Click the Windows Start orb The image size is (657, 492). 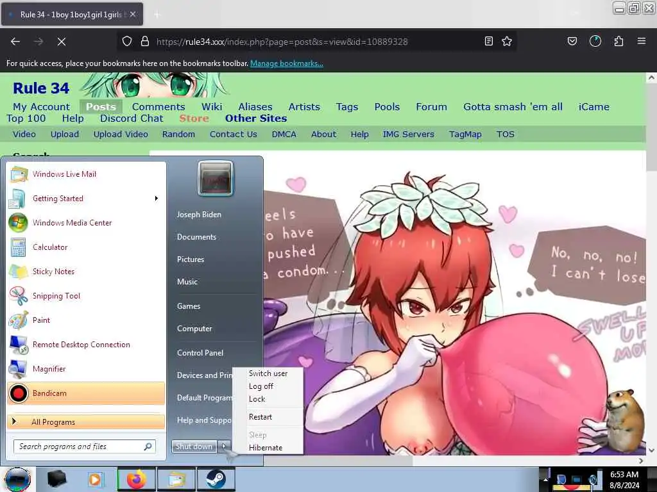(17, 479)
